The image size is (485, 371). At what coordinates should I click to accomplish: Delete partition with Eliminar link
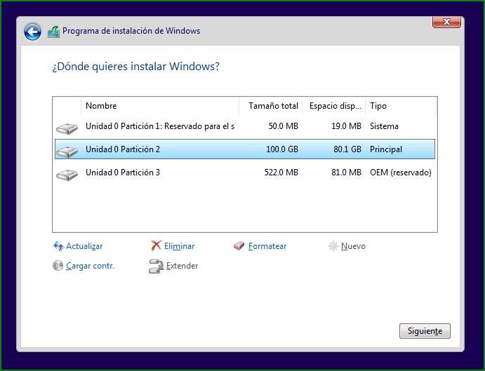click(x=180, y=246)
